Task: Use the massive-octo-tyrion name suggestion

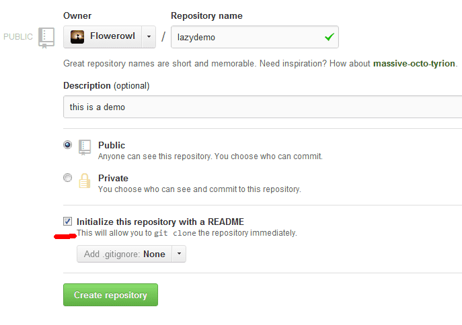Action: (414, 64)
